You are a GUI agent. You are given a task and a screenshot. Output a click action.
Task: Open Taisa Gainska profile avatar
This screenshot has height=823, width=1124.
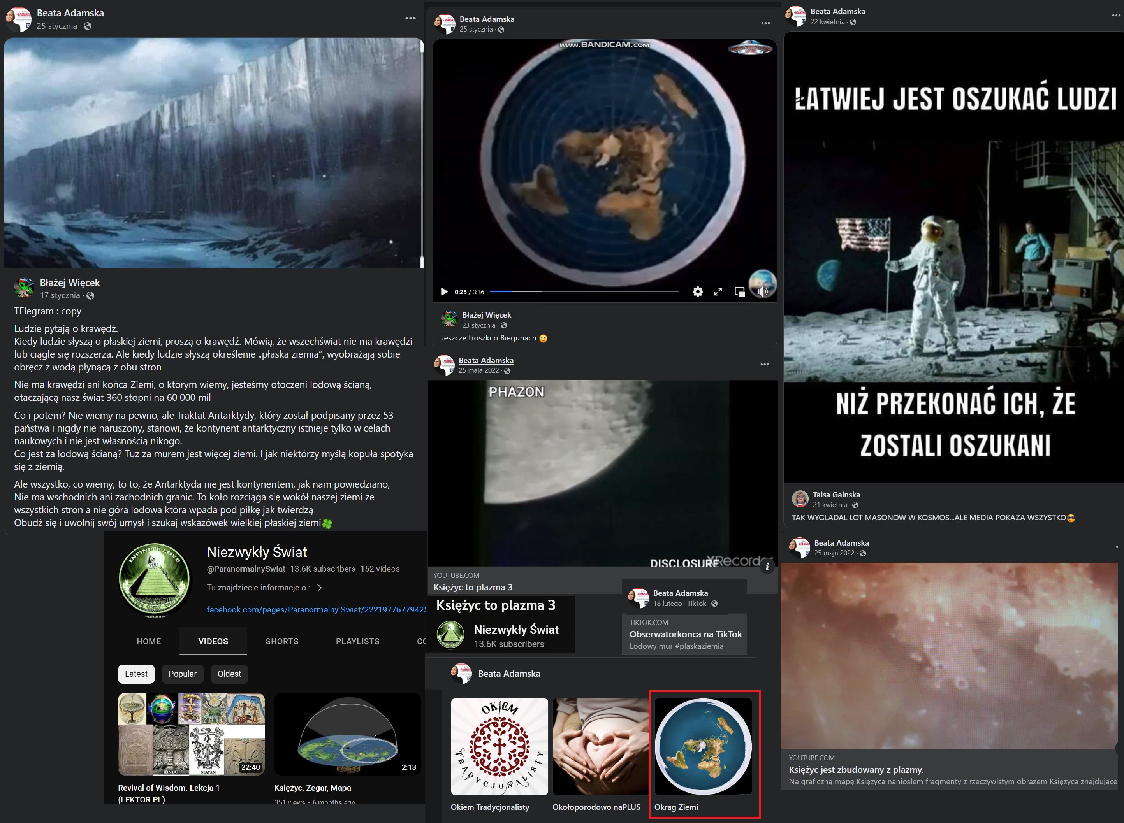pos(800,499)
